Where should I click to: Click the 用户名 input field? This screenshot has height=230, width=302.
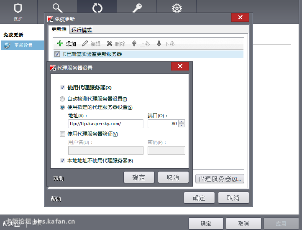[x=106, y=150]
